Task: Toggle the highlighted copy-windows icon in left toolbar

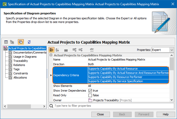Action: 21,42
